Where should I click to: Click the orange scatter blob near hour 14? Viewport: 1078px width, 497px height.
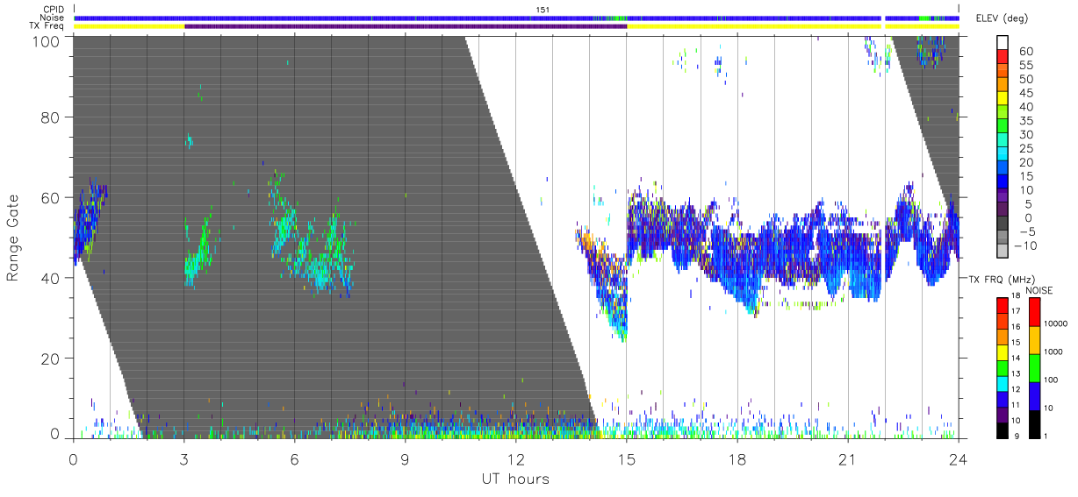pos(586,239)
